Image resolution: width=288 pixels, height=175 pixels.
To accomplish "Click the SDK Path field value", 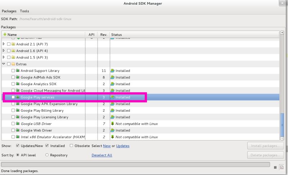I will click(45, 19).
